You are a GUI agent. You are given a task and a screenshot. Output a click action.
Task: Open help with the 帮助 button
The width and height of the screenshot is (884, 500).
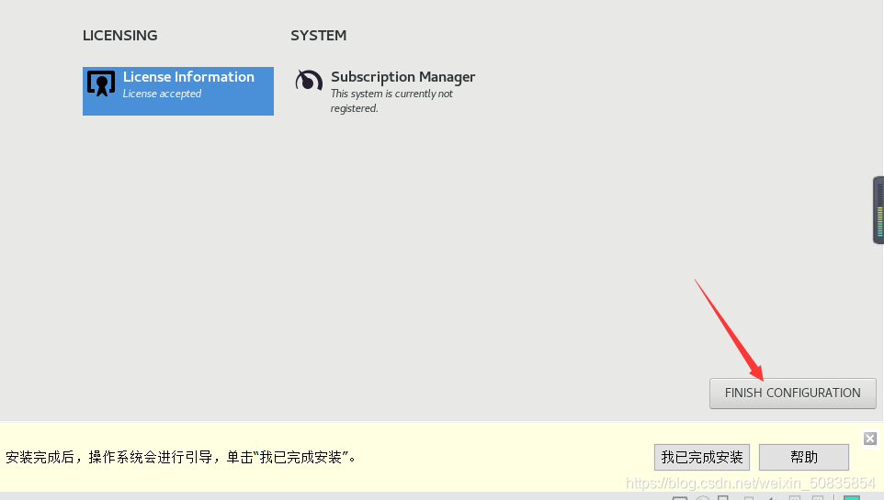(804, 457)
